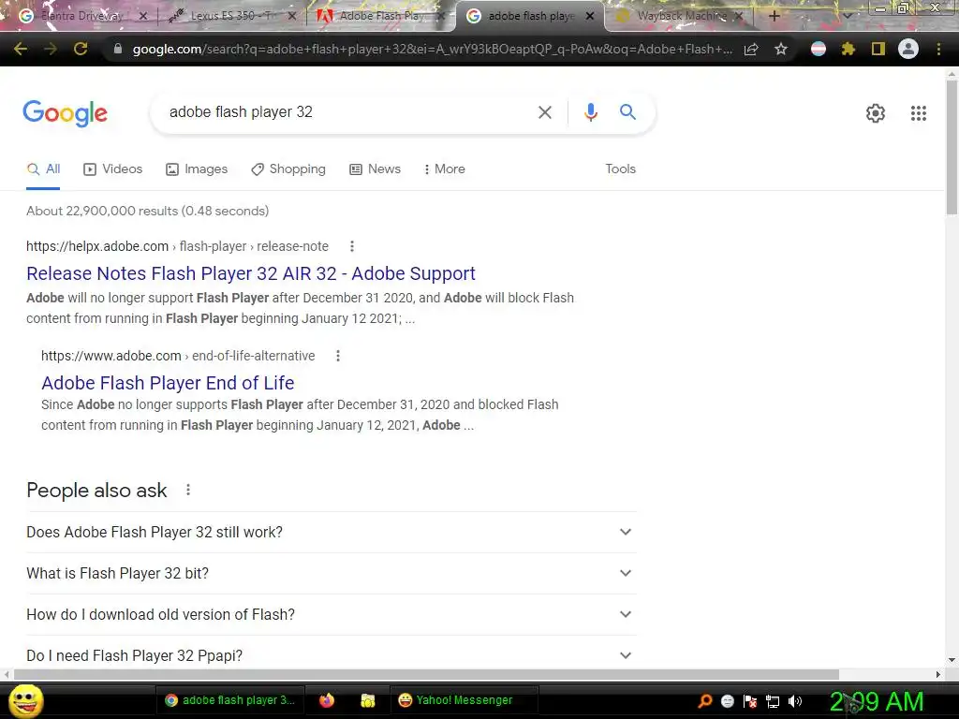Click the site lock icon in address bar
Viewport: 959px width, 719px height.
coord(117,49)
